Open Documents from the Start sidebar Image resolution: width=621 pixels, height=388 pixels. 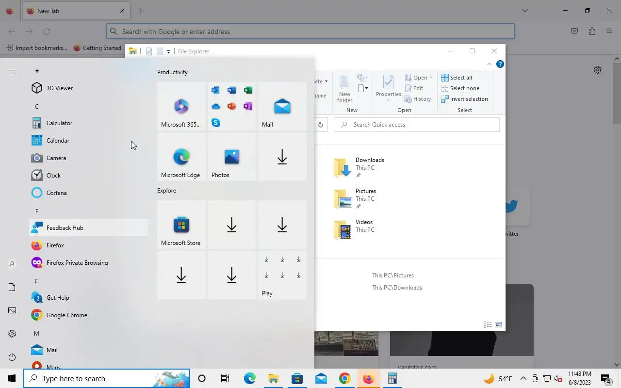tap(12, 287)
